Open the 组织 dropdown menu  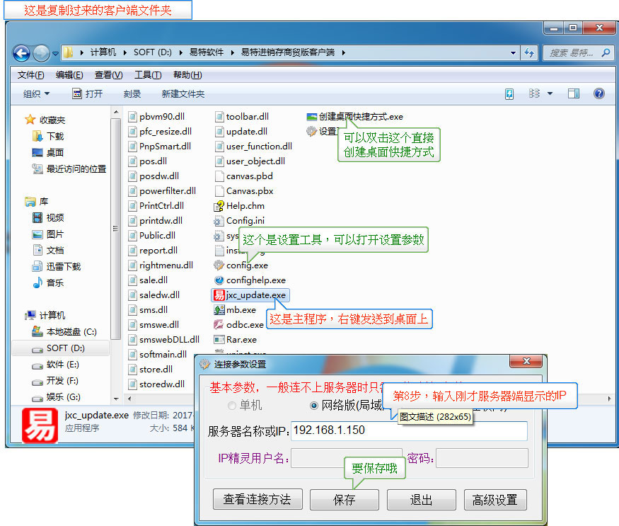[x=36, y=93]
